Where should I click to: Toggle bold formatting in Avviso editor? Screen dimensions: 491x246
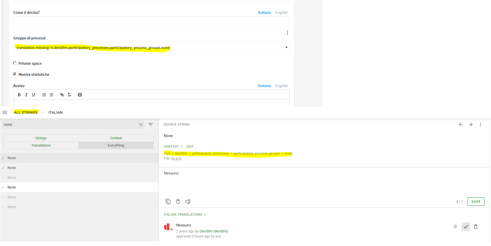coord(19,95)
